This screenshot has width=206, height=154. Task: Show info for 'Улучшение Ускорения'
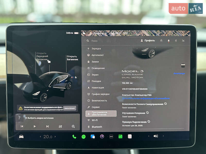click(147, 112)
